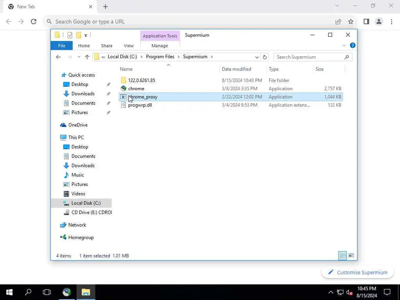This screenshot has height=300, width=400.
Task: Open the File menu in Explorer
Action: click(62, 46)
